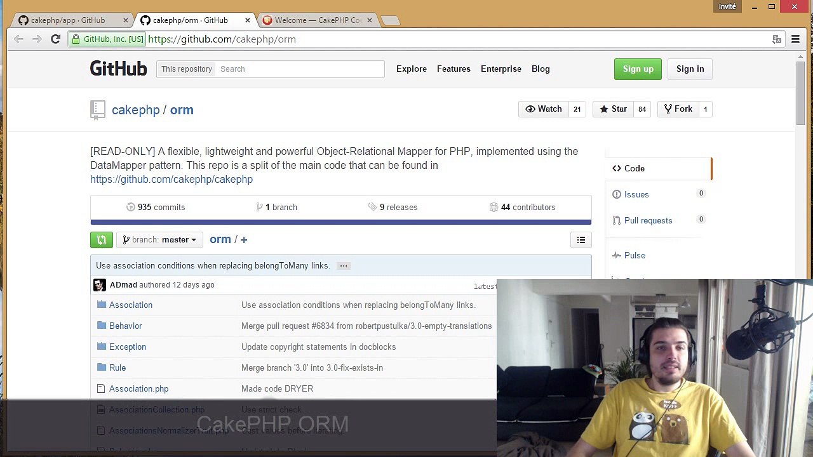Viewport: 813px width, 457px height.
Task: Open Blog in the top navigation
Action: [541, 69]
